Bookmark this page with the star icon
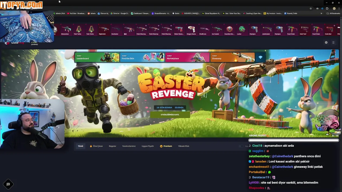 pos(311,9)
